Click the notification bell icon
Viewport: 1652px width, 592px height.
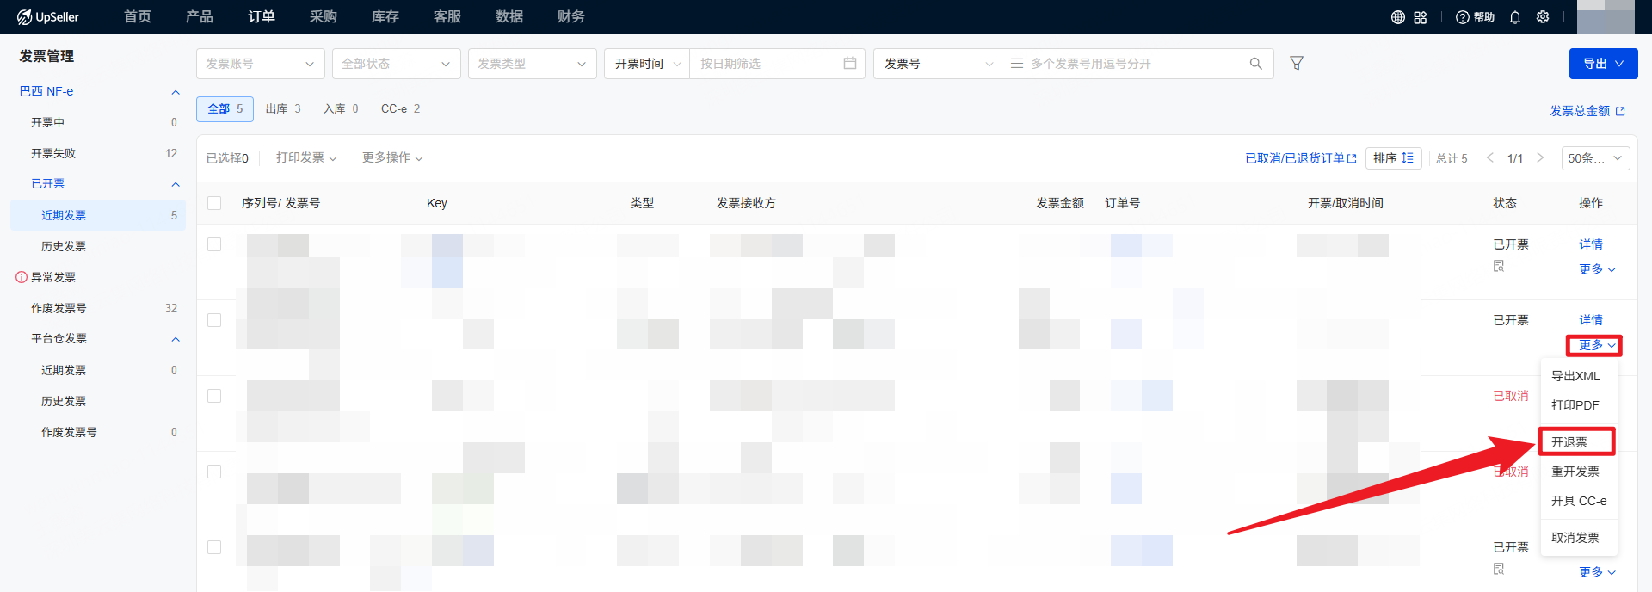pos(1515,17)
